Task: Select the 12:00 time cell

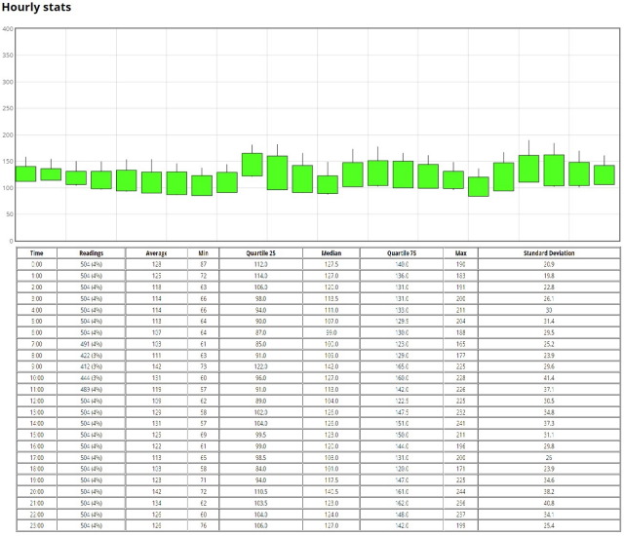Action: (37, 401)
